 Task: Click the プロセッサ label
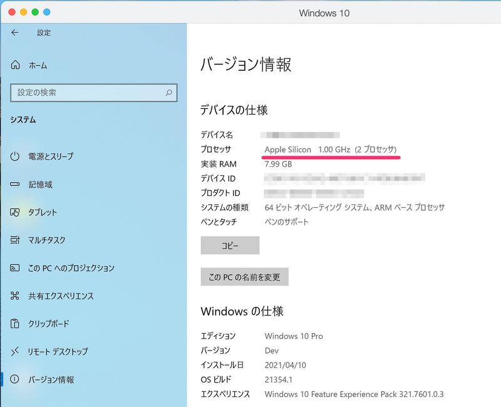pos(215,149)
